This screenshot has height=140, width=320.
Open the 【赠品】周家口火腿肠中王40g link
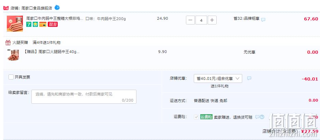(x=52, y=52)
